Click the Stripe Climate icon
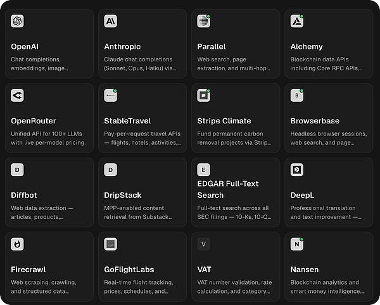Screen dimensions: 380x305 coord(203,96)
